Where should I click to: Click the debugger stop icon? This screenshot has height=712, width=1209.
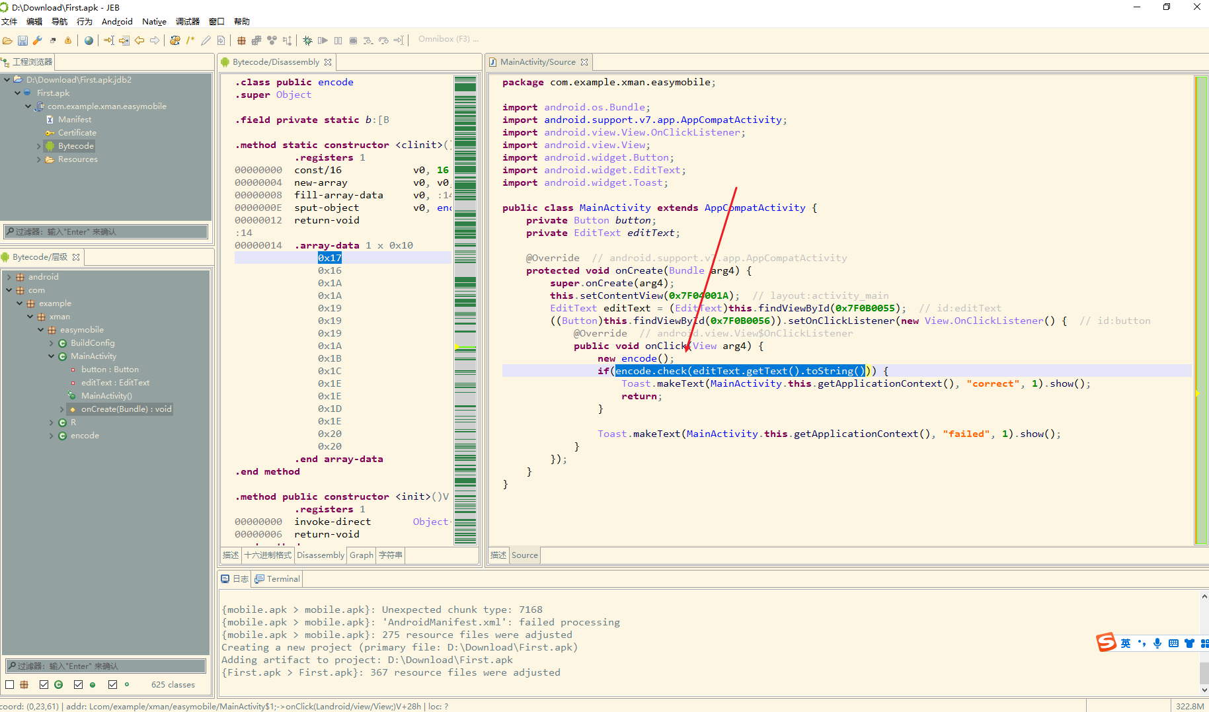click(x=353, y=40)
